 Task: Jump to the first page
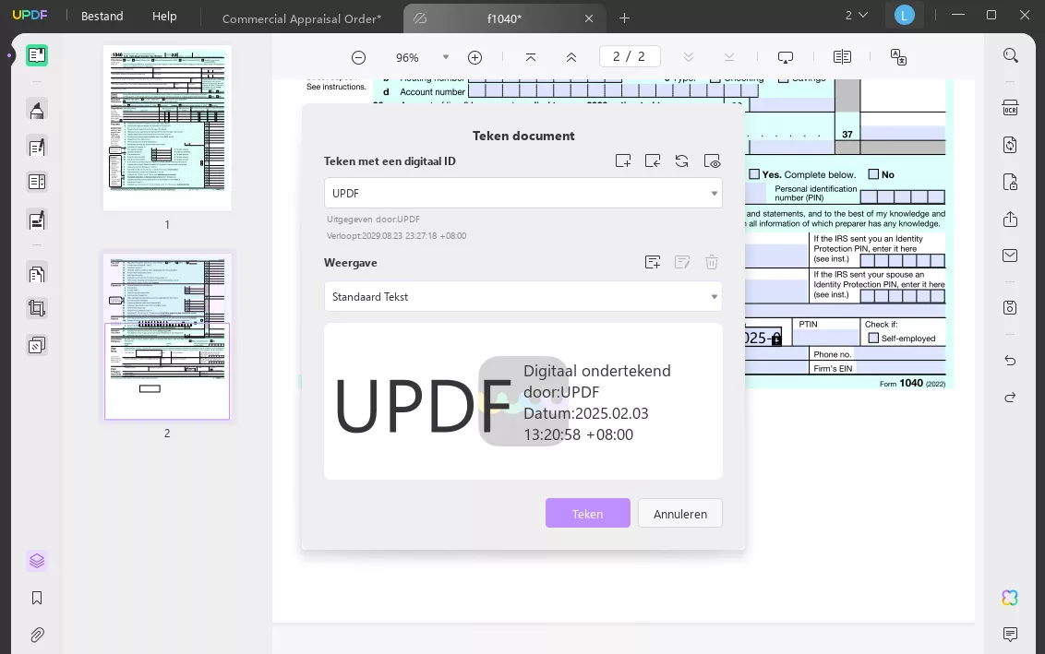point(531,58)
